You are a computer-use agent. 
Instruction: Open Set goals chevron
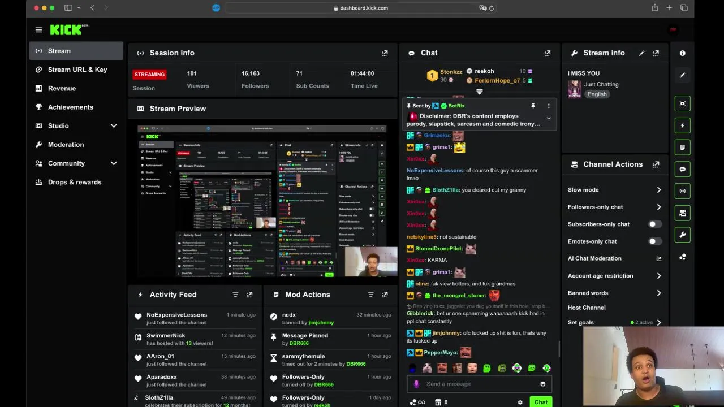tap(658, 323)
